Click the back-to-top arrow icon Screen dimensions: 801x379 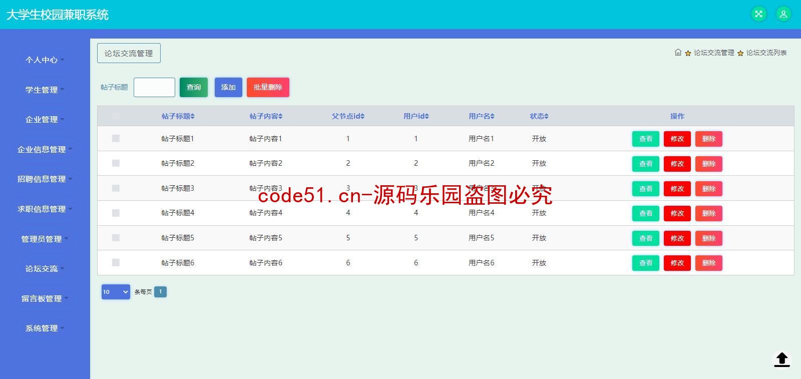[x=782, y=359]
